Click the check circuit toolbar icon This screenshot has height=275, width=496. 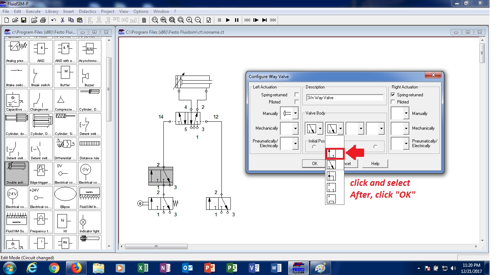[x=209, y=20]
